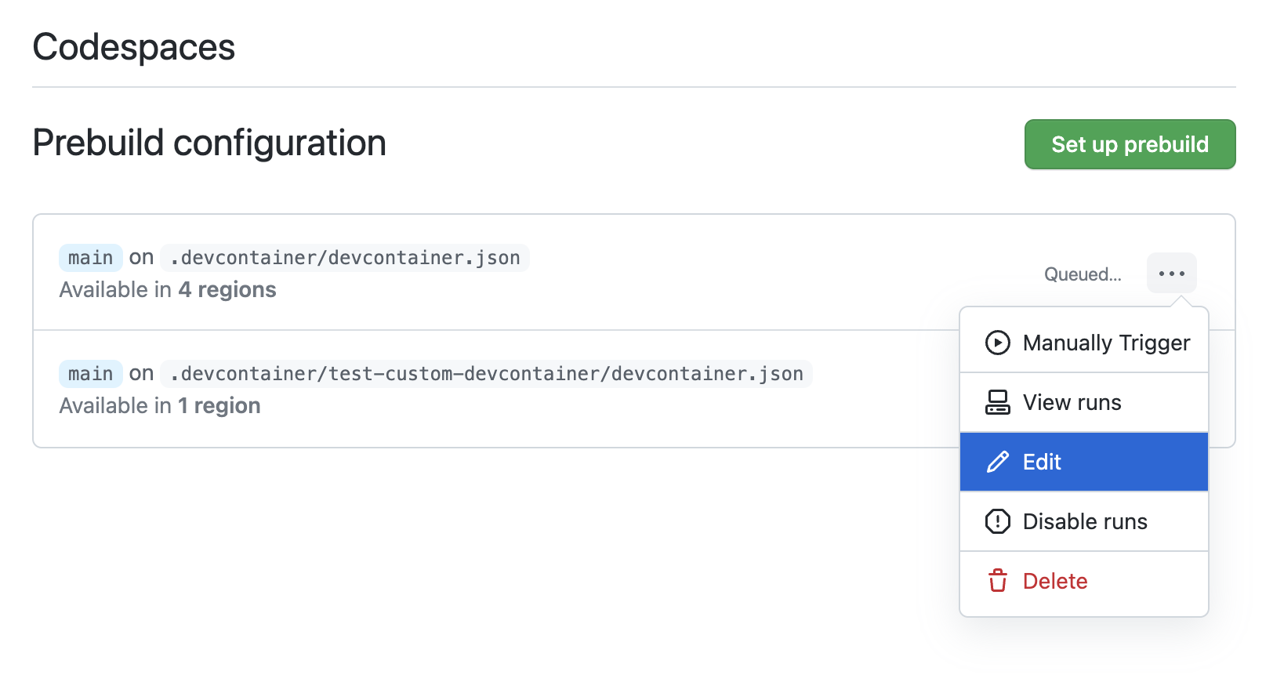Select the highlighted Edit menu option
This screenshot has height=682, width=1284.
1042,462
